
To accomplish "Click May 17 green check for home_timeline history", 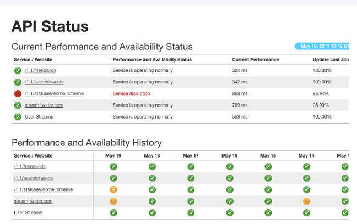I will click(191, 189).
